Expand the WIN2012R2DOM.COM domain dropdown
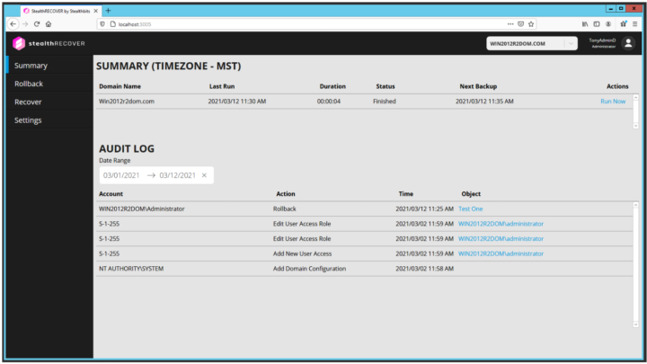The height and width of the screenshot is (364, 647). tap(570, 43)
